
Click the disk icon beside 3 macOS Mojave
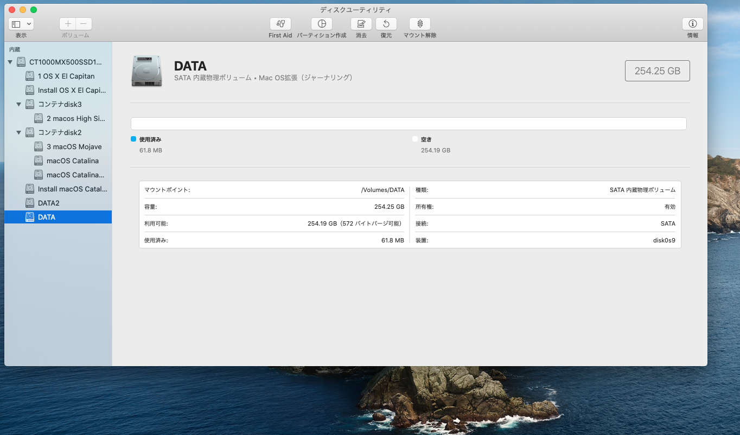click(x=38, y=146)
